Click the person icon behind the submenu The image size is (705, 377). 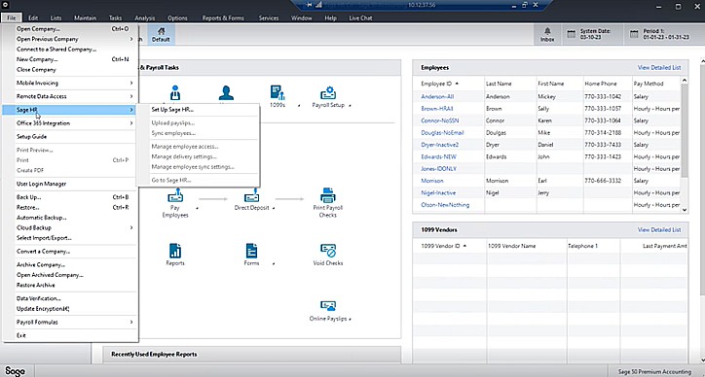226,93
